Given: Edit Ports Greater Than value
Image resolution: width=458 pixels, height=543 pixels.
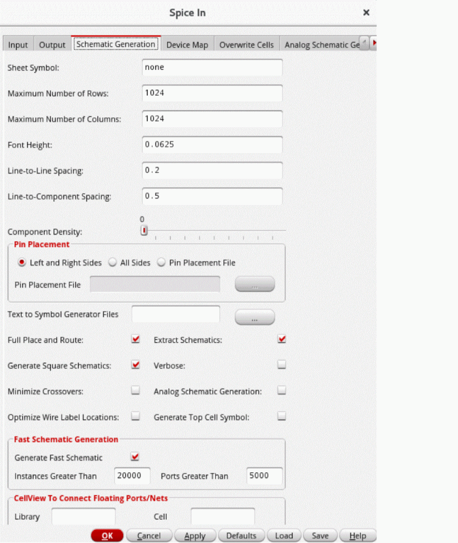Looking at the screenshot, I should (x=265, y=476).
